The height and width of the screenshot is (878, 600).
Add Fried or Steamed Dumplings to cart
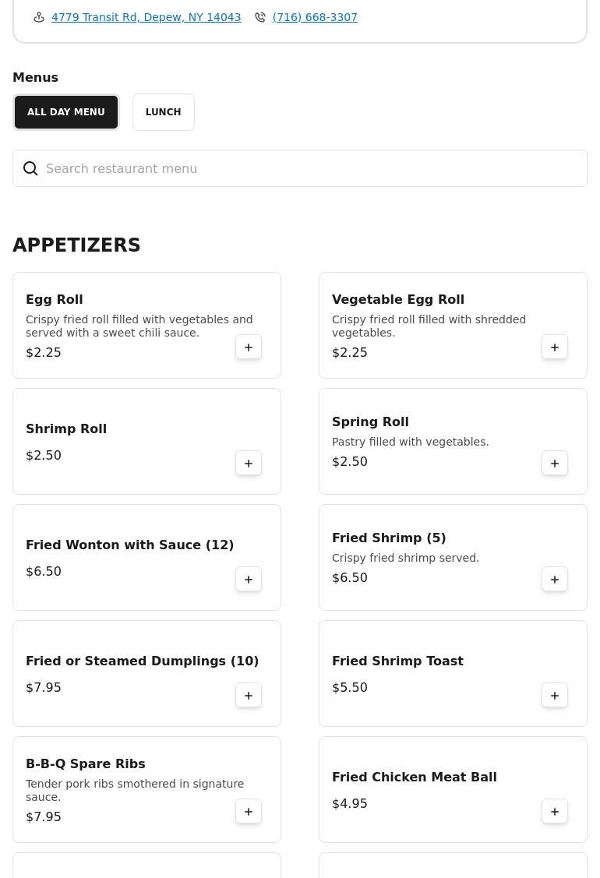point(249,696)
